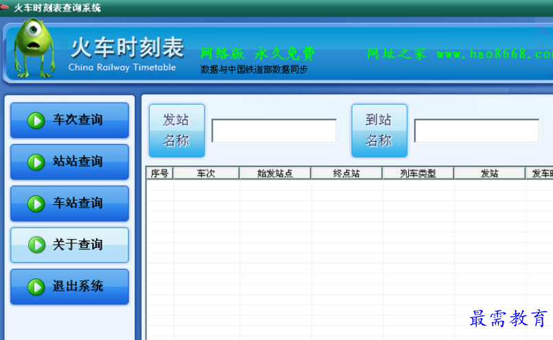The width and height of the screenshot is (553, 340).
Task: Focus the 发站名称 departure station input field
Action: pyautogui.click(x=274, y=131)
